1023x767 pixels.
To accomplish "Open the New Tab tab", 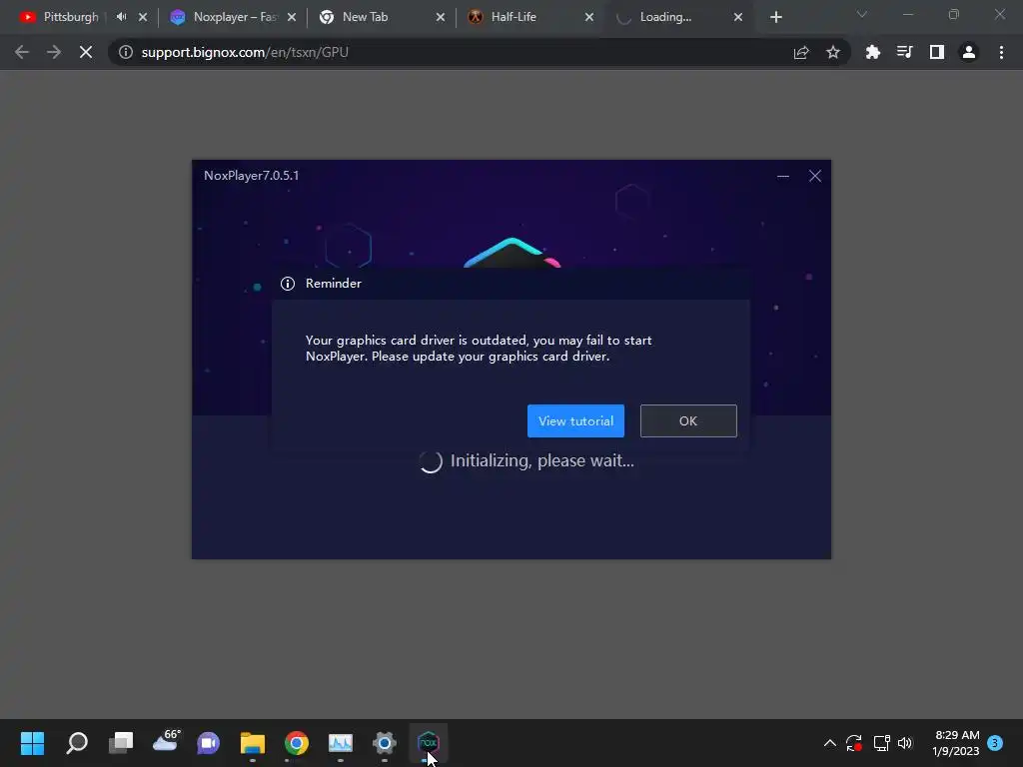I will click(366, 17).
